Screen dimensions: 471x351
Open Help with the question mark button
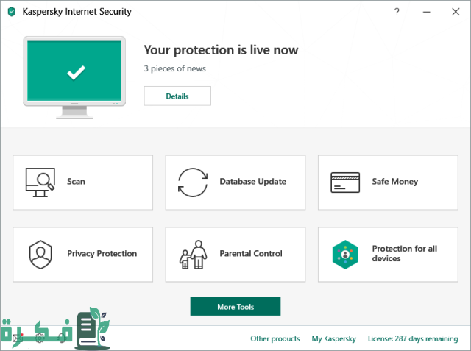(x=397, y=12)
